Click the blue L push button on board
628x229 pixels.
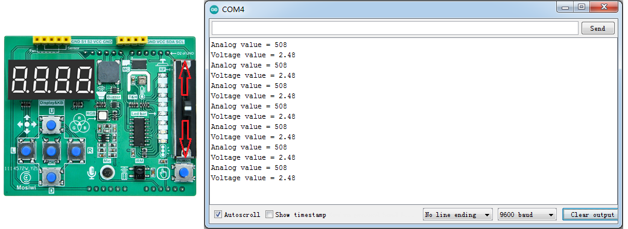pos(27,151)
